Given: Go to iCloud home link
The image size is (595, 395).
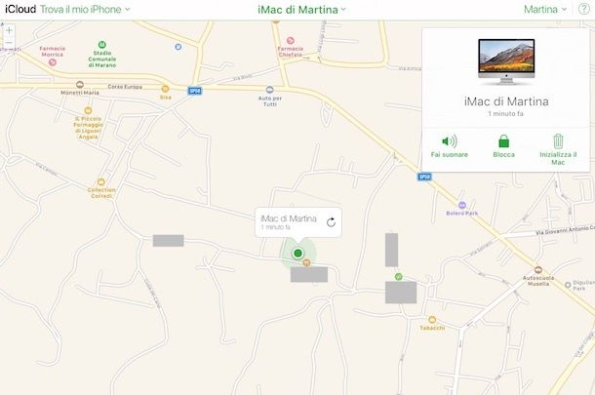Looking at the screenshot, I should click(20, 9).
